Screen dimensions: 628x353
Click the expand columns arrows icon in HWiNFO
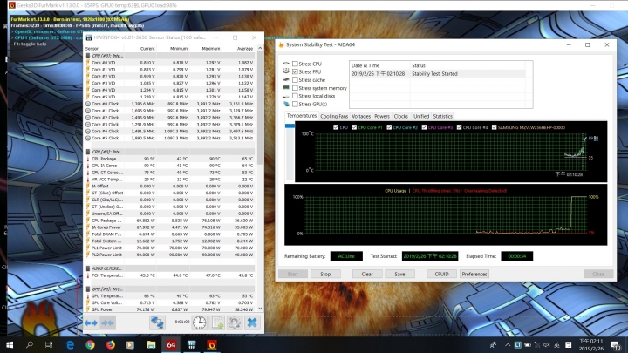click(91, 322)
